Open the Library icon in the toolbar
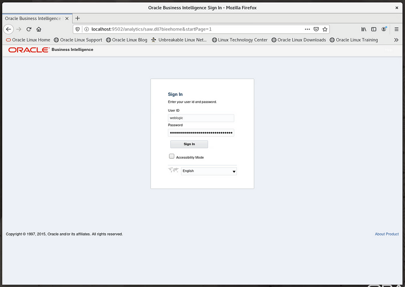 click(364, 29)
